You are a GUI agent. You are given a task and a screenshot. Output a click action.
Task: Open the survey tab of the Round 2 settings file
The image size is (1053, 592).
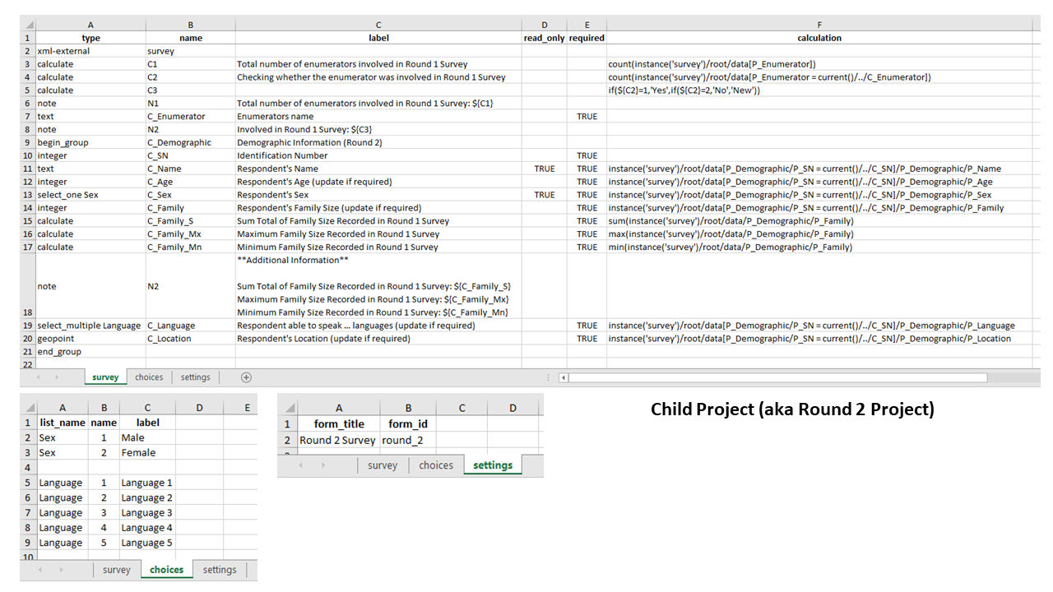pyautogui.click(x=383, y=465)
